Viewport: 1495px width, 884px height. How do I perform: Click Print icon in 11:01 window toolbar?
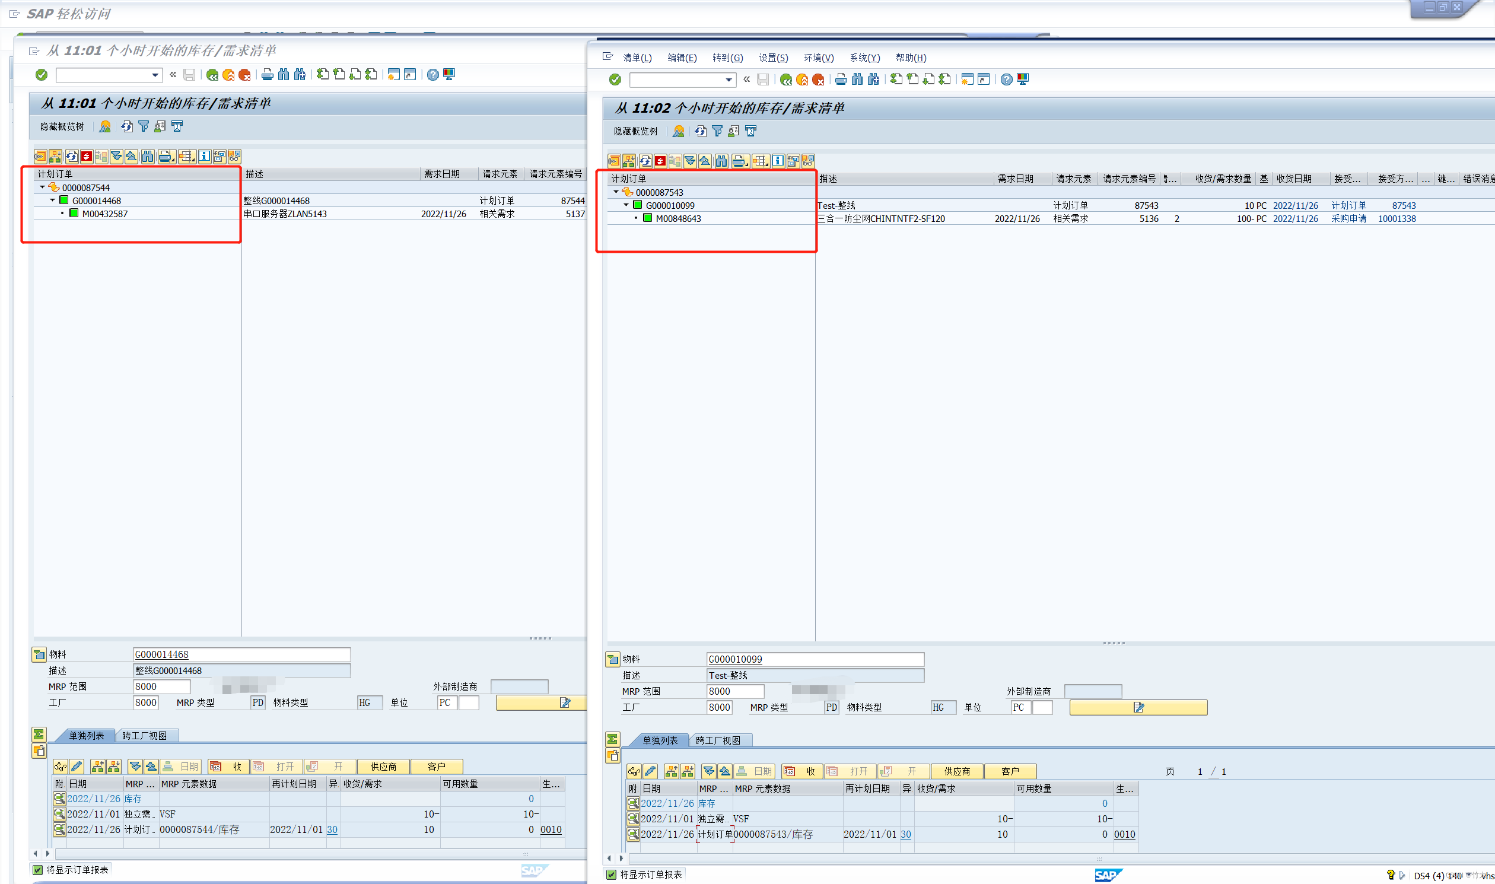coord(267,75)
